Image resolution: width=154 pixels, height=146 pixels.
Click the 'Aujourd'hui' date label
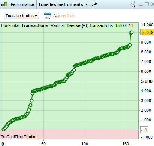pyautogui.click(x=63, y=16)
